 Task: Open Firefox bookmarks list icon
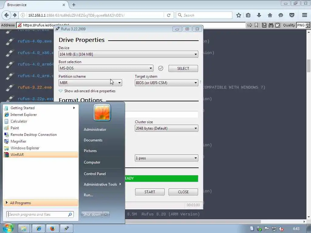tap(248, 15)
